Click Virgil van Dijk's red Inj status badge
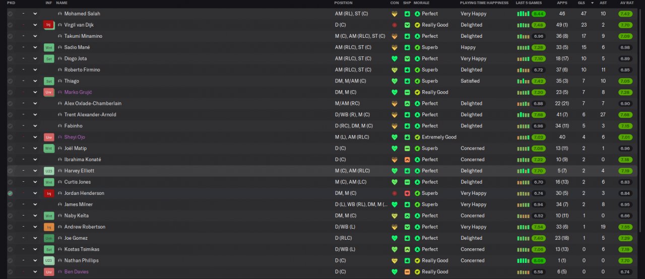The height and width of the screenshot is (279, 645). point(48,25)
